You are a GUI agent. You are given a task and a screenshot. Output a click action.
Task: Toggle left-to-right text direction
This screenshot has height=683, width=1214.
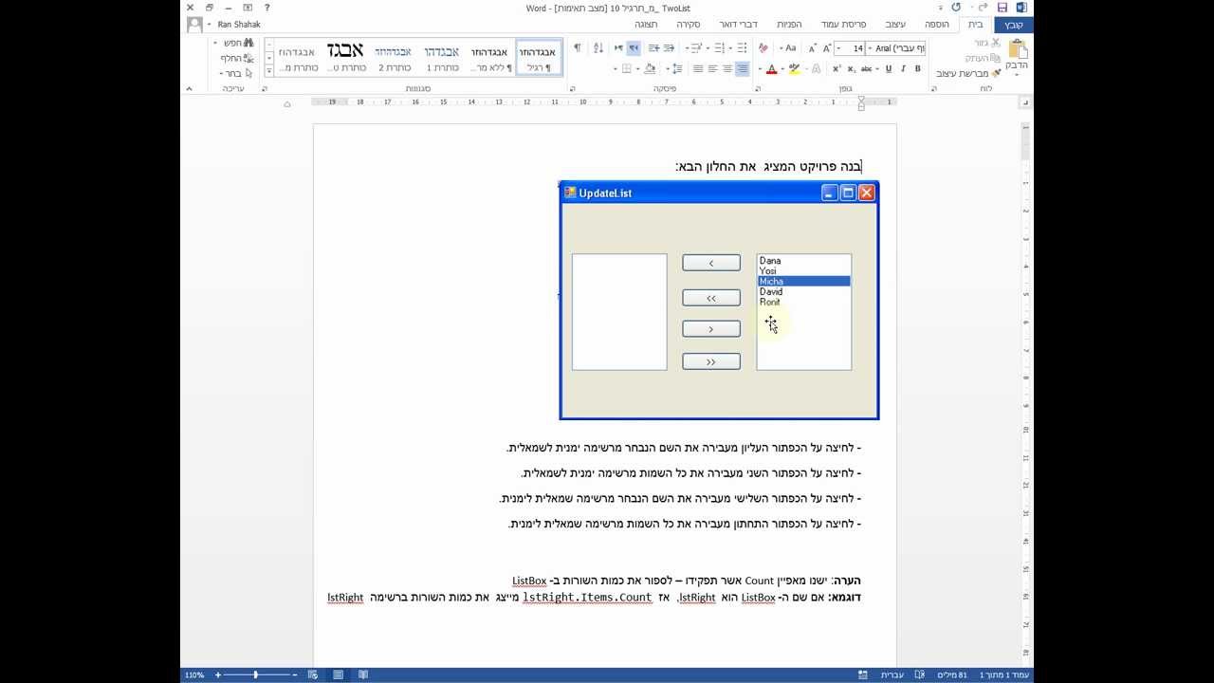[x=618, y=48]
